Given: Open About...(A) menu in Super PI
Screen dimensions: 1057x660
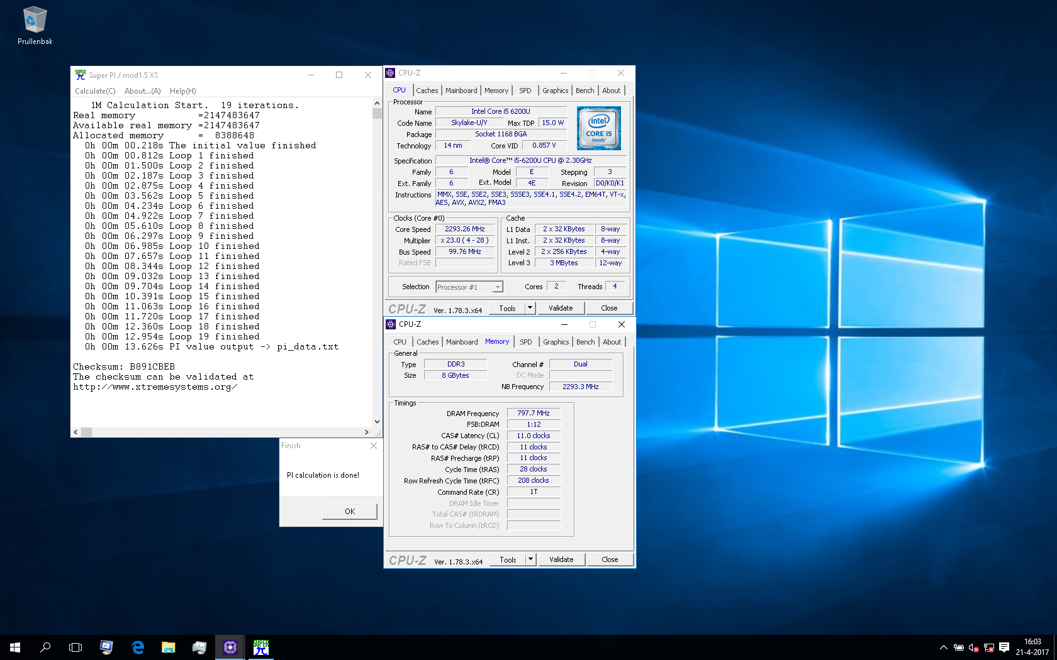Looking at the screenshot, I should (142, 91).
